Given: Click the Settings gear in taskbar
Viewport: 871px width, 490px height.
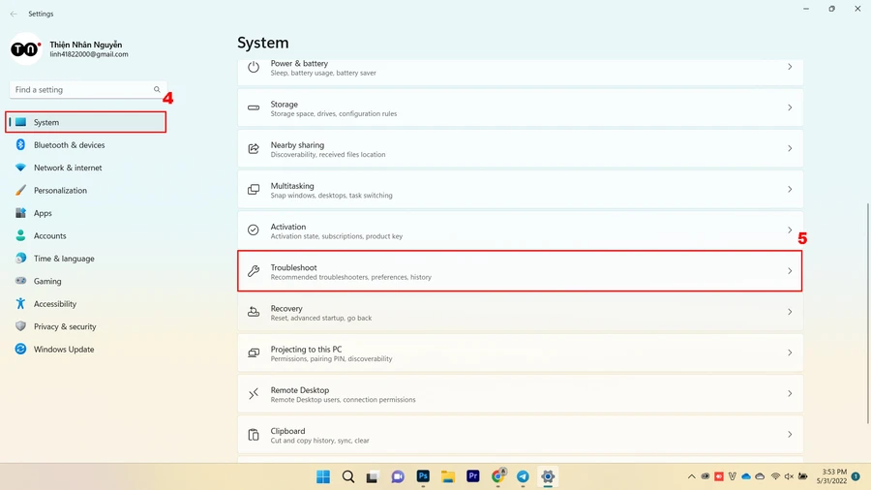Looking at the screenshot, I should pos(548,476).
